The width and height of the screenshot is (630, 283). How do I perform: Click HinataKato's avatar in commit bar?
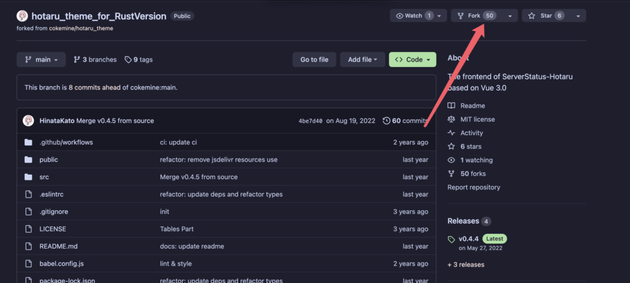(x=28, y=121)
